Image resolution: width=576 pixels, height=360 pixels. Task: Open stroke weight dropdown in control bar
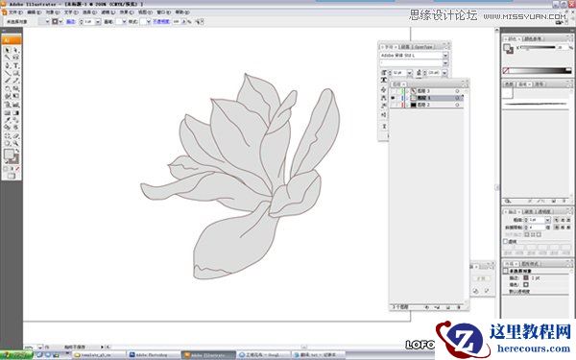point(98,21)
